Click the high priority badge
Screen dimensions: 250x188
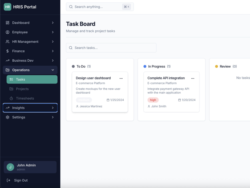pos(153,100)
